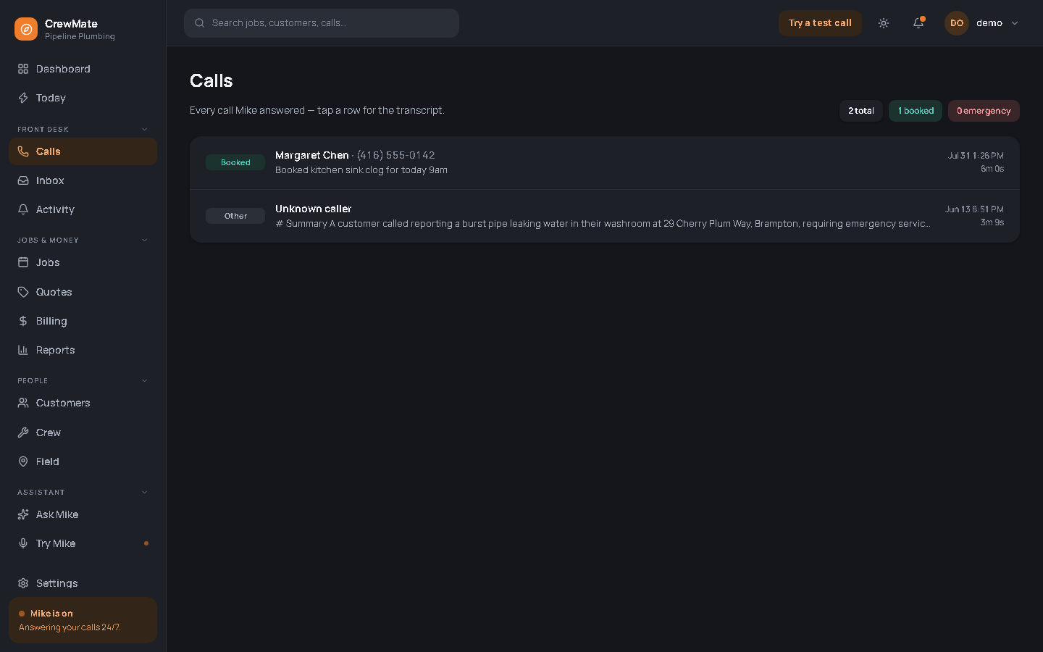Collapse the Jobs & Money section
1043x652 pixels.
click(x=144, y=240)
